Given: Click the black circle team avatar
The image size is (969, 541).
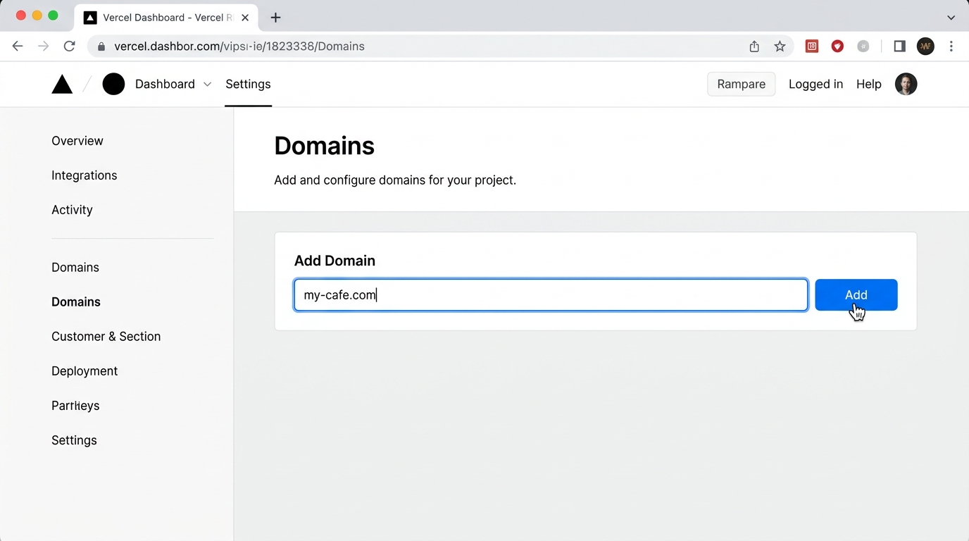Looking at the screenshot, I should [x=113, y=84].
